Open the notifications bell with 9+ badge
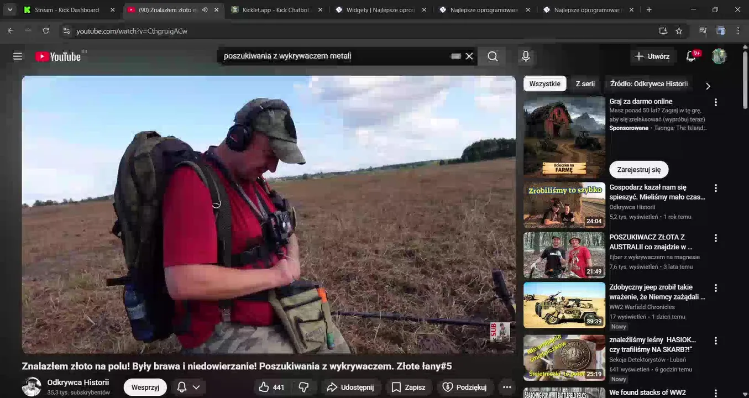This screenshot has width=749, height=398. (x=691, y=56)
